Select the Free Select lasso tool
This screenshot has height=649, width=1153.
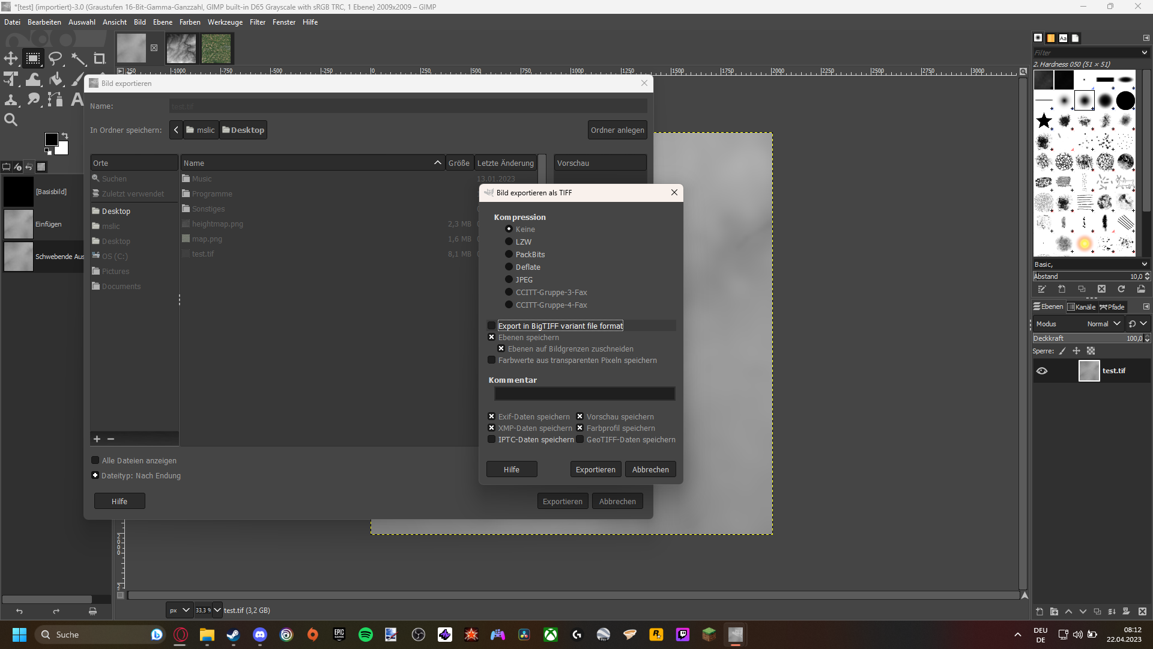55,58
